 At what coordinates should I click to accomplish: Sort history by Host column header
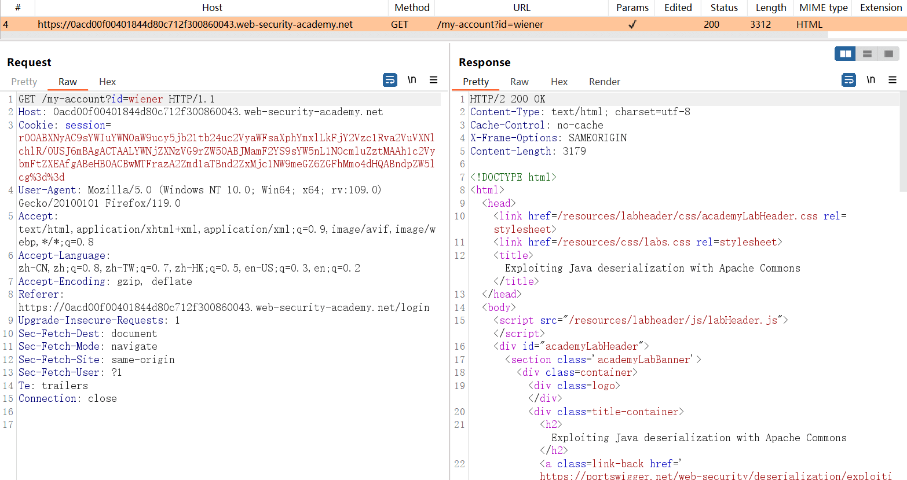(212, 8)
